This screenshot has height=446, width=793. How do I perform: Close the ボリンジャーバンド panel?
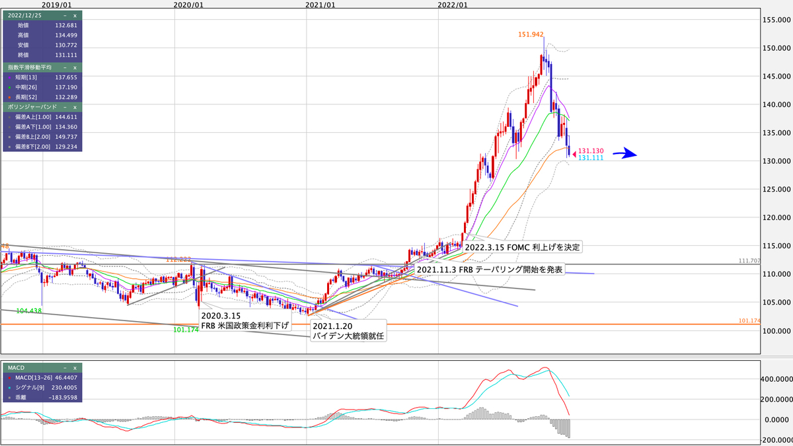(73, 106)
